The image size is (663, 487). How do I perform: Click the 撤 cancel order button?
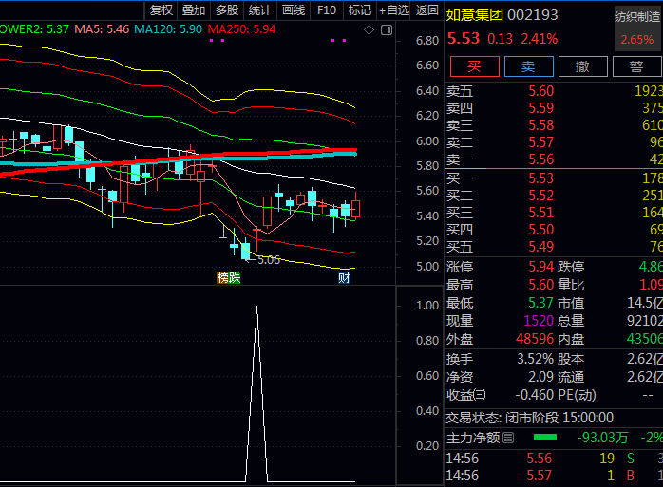click(582, 66)
